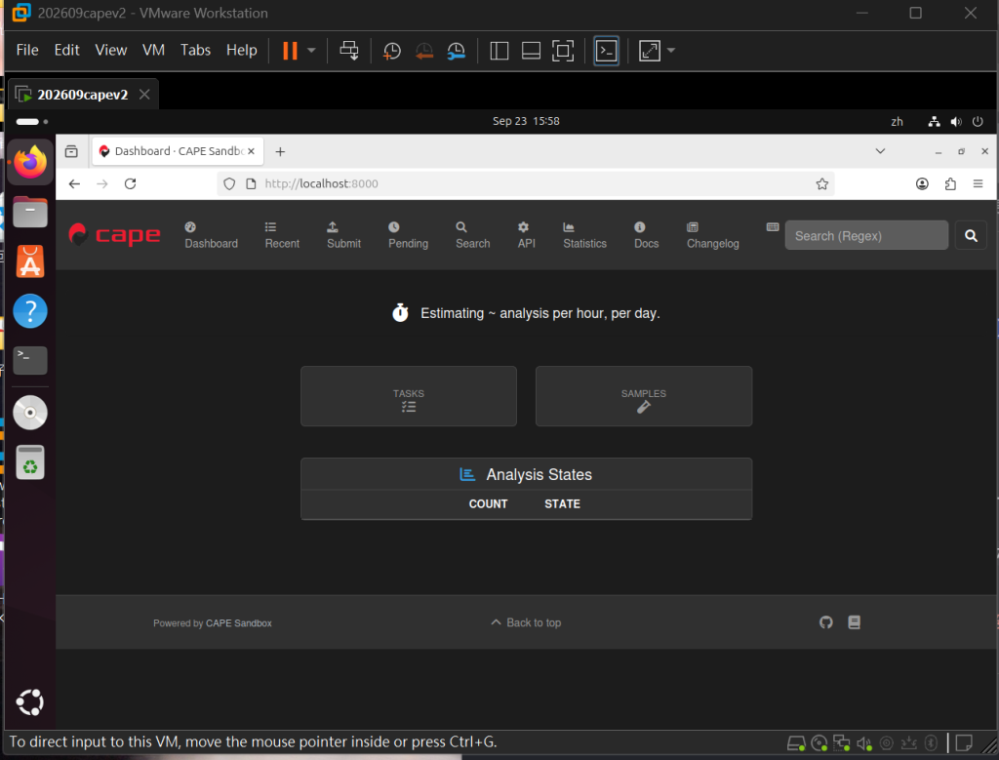The image size is (999, 760).
Task: Open the VMware View menu
Action: click(x=111, y=50)
